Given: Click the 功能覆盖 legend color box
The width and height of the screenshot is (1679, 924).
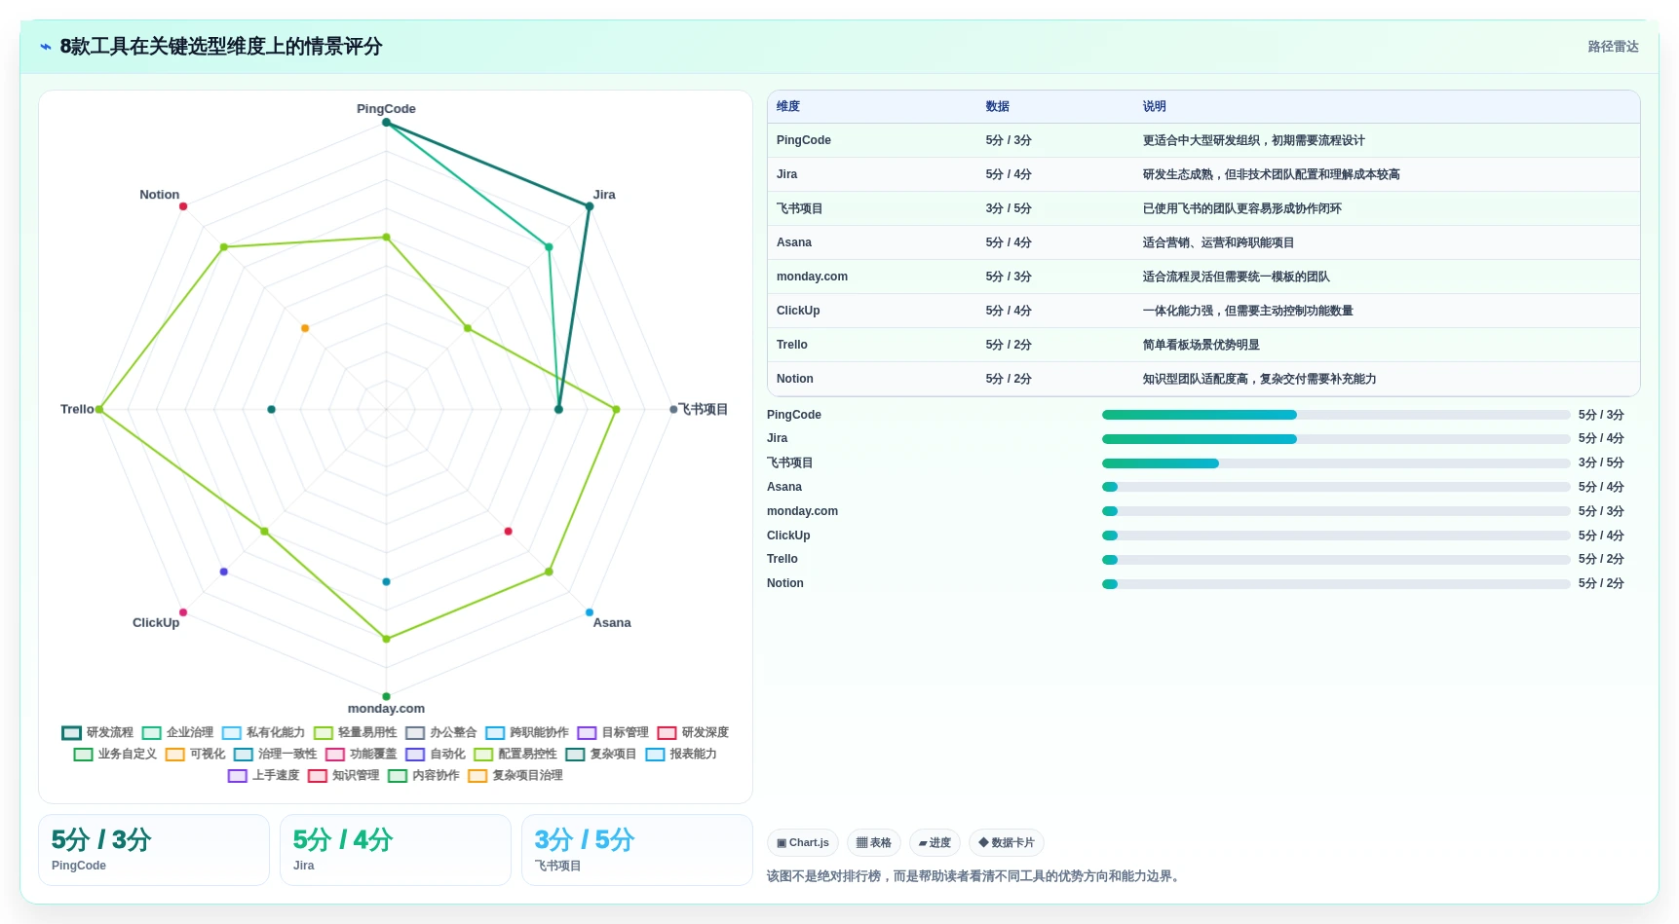Looking at the screenshot, I should pos(335,754).
